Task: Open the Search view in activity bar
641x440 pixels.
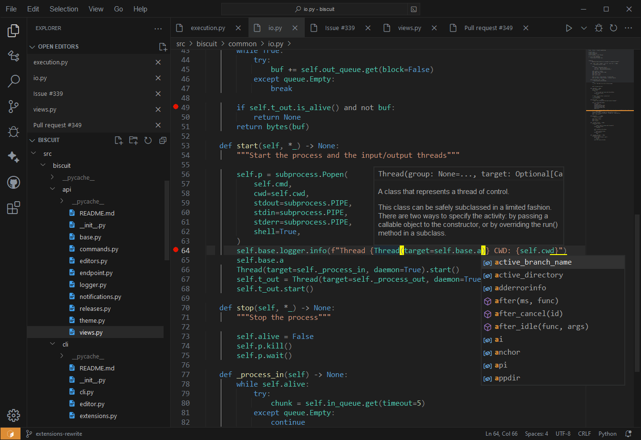Action: [13, 81]
